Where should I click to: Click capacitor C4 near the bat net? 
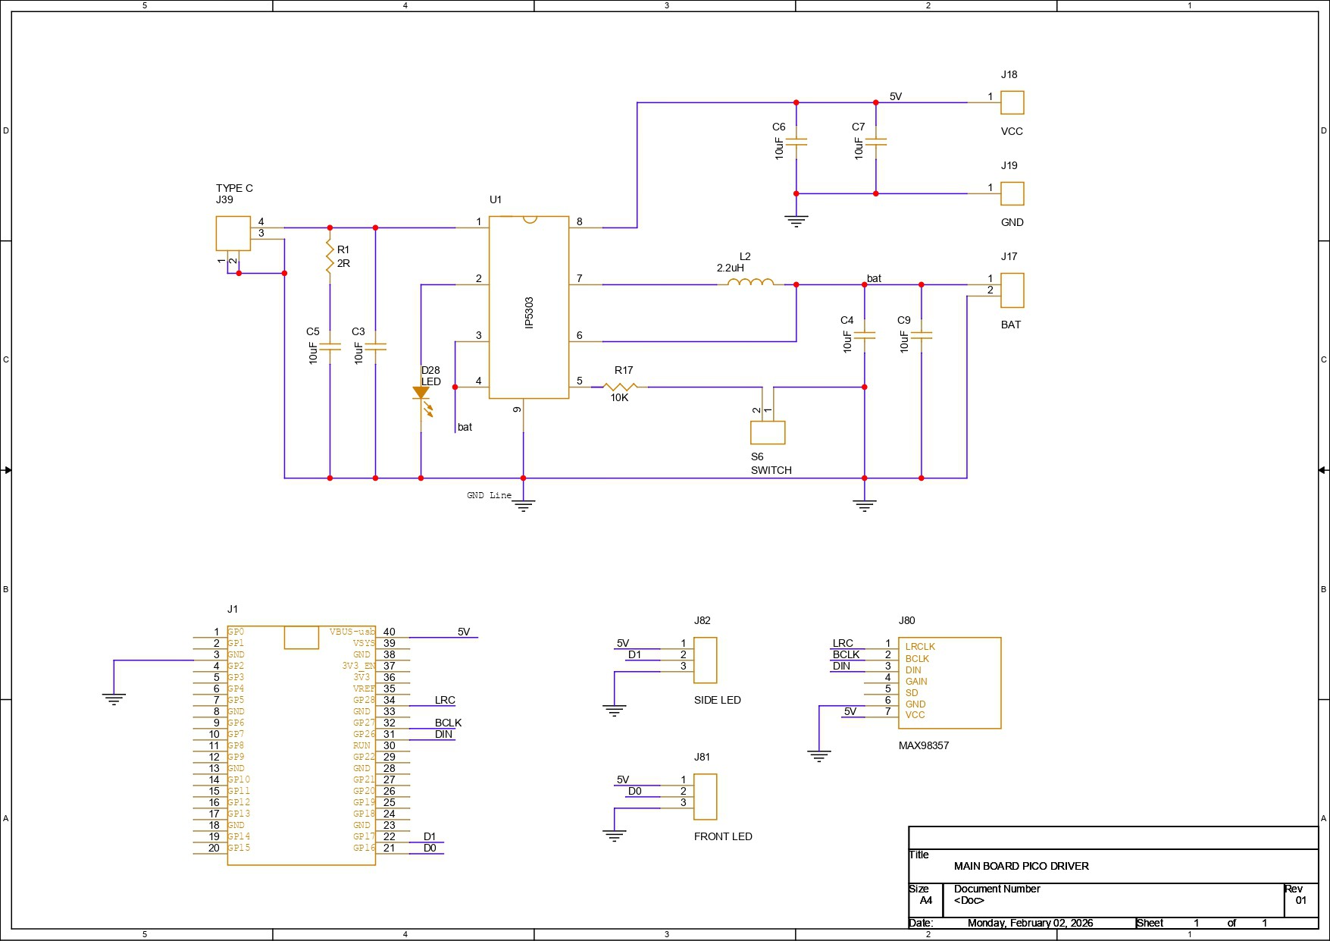pyautogui.click(x=864, y=334)
